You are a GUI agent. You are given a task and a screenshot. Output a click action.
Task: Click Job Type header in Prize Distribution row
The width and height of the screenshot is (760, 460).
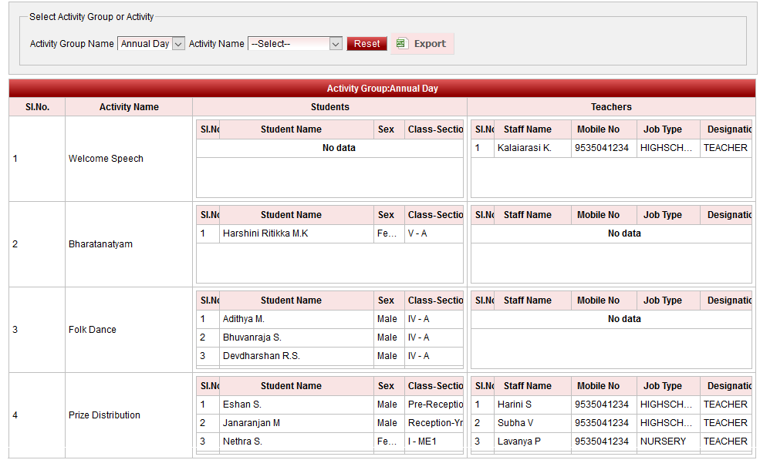click(663, 386)
